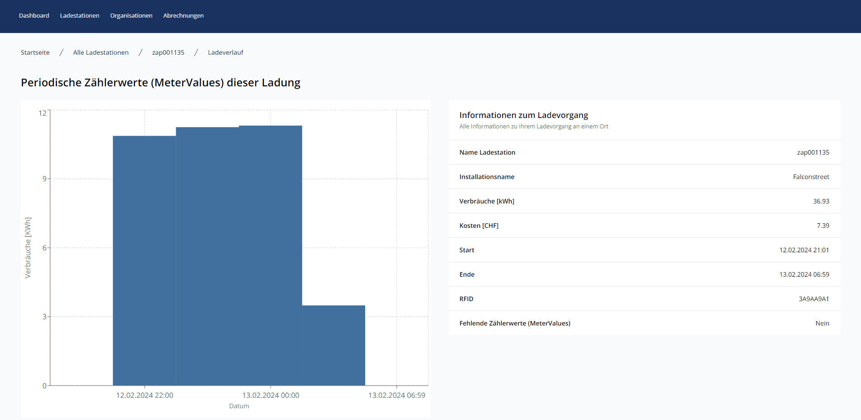The height and width of the screenshot is (420, 861).
Task: Click the RFID value 3A9AA9A1
Action: [x=814, y=299]
